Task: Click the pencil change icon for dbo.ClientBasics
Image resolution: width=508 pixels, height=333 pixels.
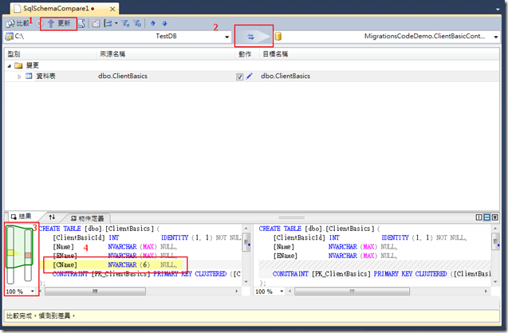Action: pos(249,76)
